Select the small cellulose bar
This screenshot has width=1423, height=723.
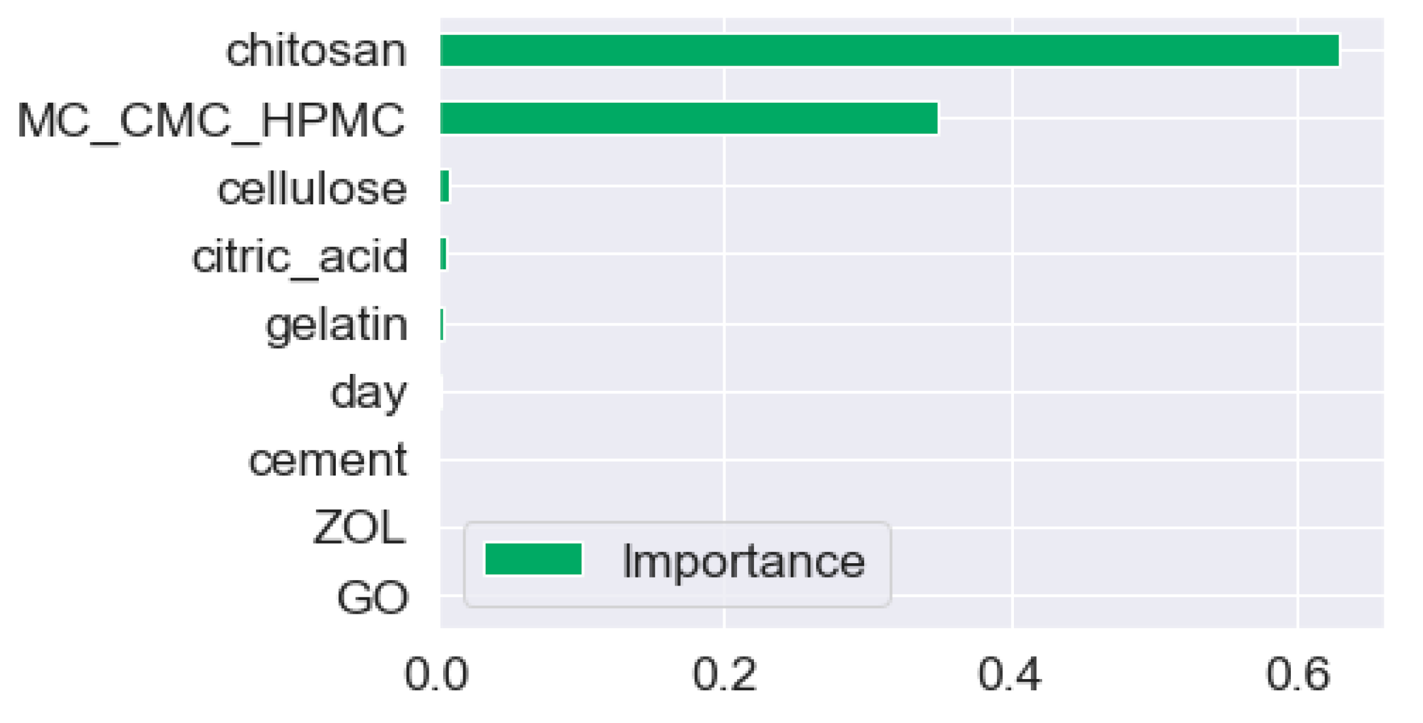pyautogui.click(x=445, y=187)
